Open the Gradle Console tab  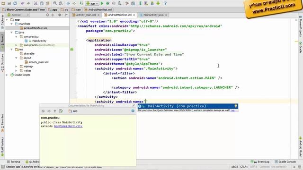point(285,161)
